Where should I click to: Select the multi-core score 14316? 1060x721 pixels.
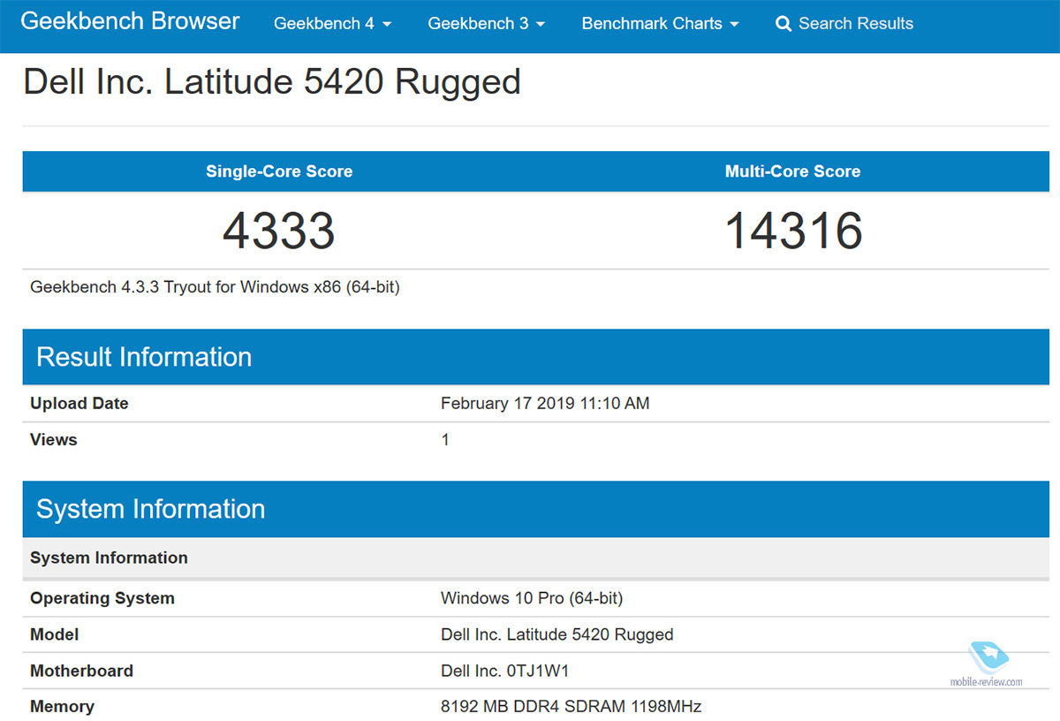click(x=793, y=231)
